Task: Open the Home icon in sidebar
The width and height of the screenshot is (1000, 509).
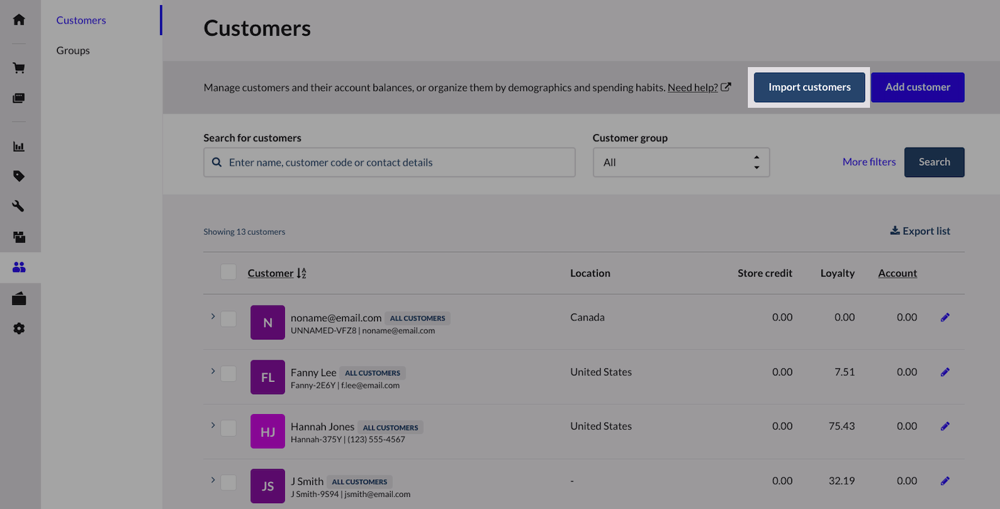Action: pyautogui.click(x=19, y=19)
